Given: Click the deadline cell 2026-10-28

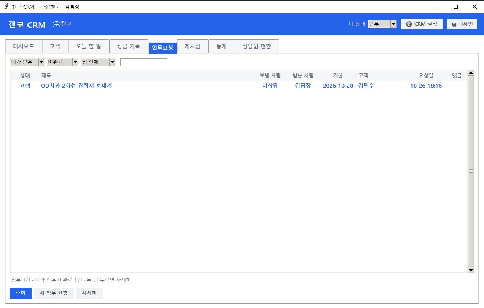Looking at the screenshot, I should click(x=338, y=86).
